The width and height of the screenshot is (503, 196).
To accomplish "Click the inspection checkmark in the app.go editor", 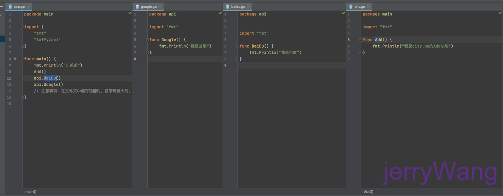I will click(130, 13).
